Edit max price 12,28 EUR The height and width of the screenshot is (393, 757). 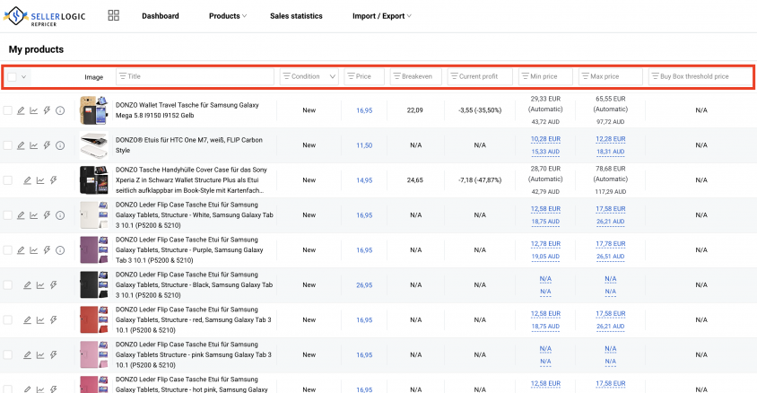pyautogui.click(x=610, y=139)
